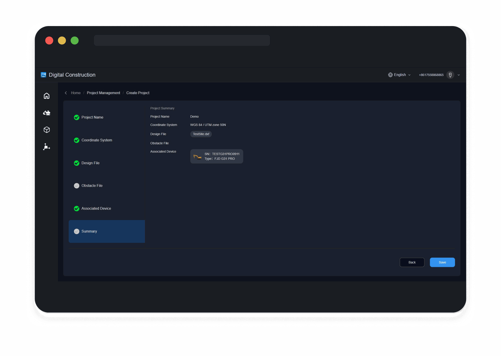Click the excavator icon in device card

click(x=197, y=156)
